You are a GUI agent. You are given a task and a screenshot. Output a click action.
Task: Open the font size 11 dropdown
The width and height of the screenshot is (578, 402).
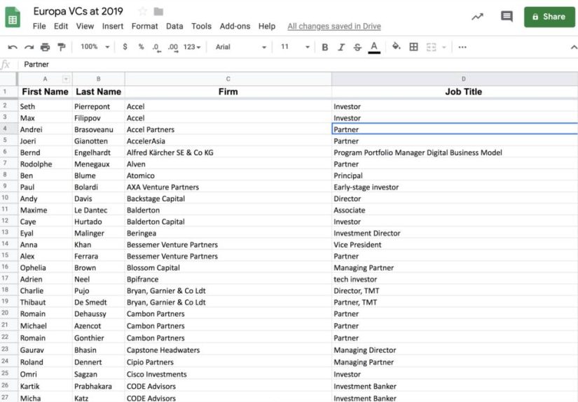click(x=295, y=47)
